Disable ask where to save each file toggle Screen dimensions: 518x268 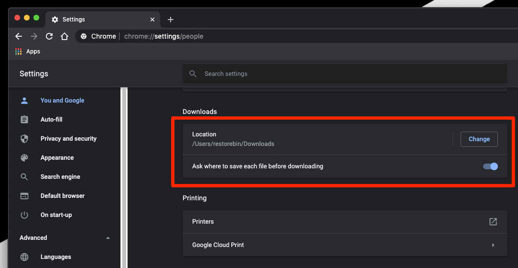[x=490, y=166]
